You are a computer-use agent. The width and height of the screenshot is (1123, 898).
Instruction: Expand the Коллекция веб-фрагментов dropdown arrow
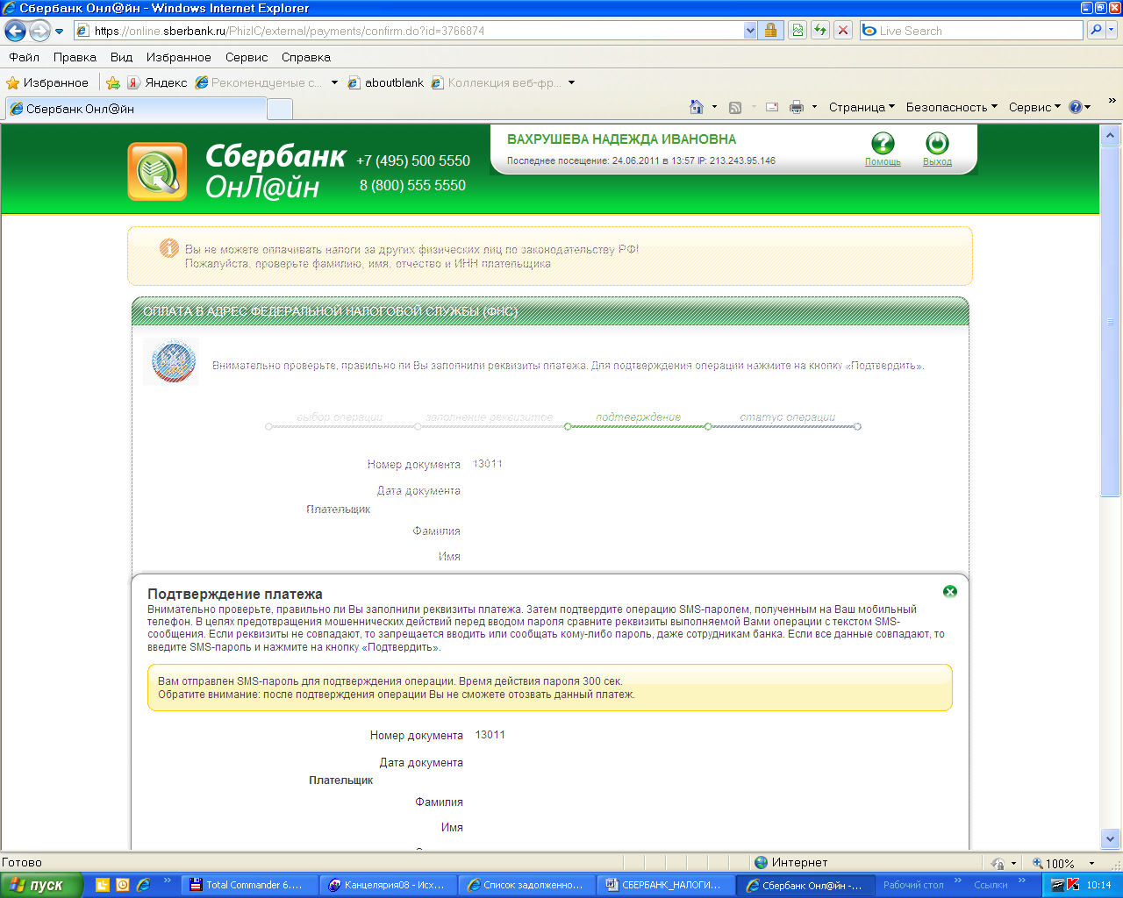click(x=572, y=82)
